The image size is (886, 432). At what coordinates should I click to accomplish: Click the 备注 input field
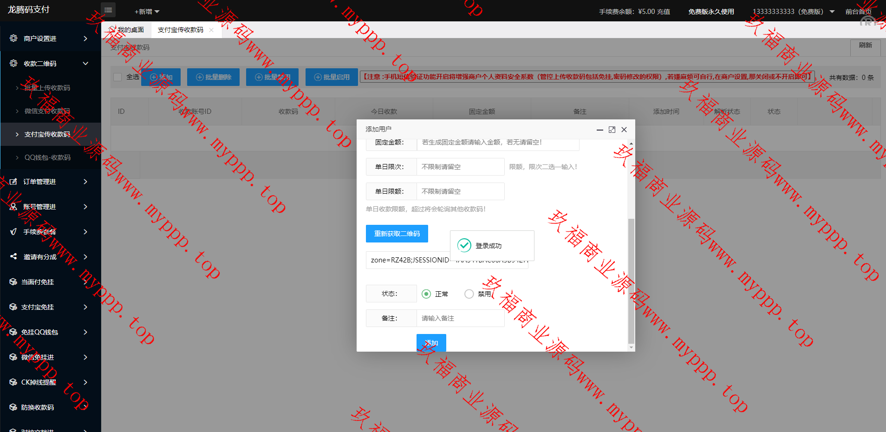460,318
